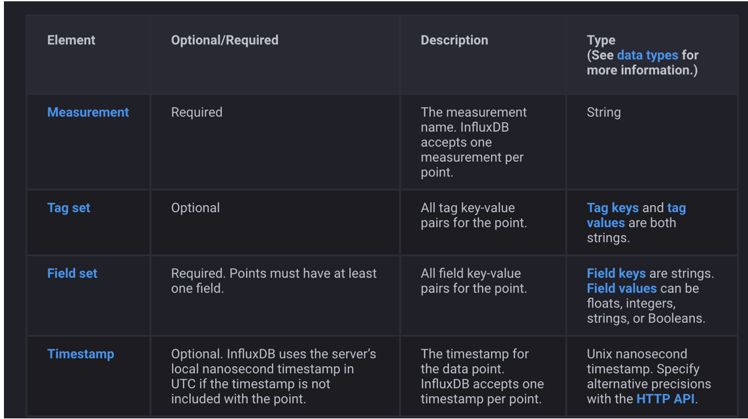Click the Type column header text
The height and width of the screenshot is (419, 748).
tap(601, 40)
